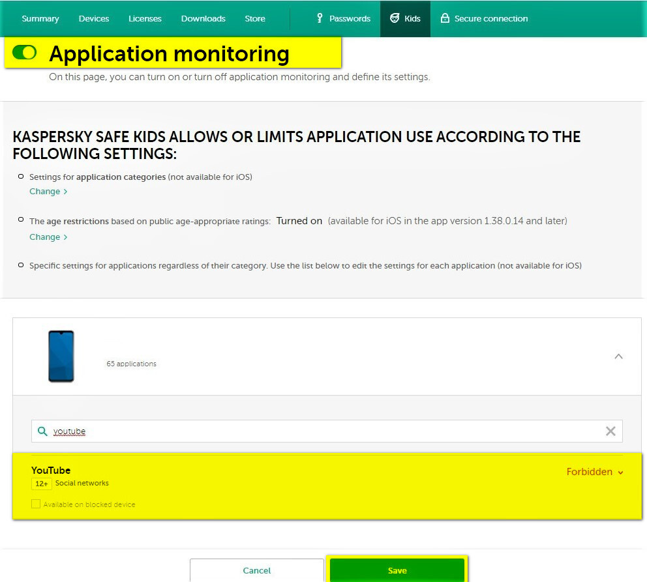Click the magnifying glass search icon

click(42, 431)
